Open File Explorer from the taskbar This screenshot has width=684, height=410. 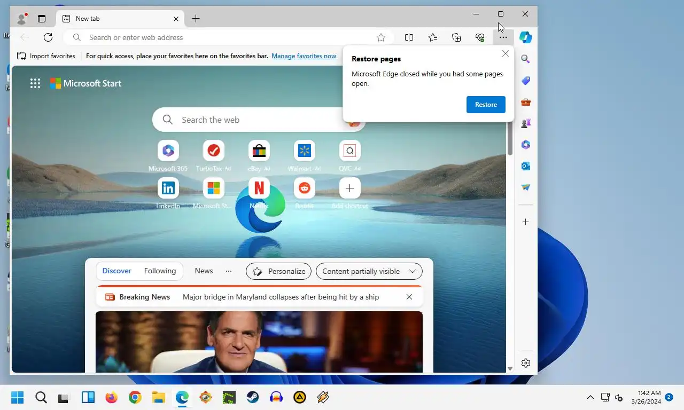pyautogui.click(x=158, y=397)
